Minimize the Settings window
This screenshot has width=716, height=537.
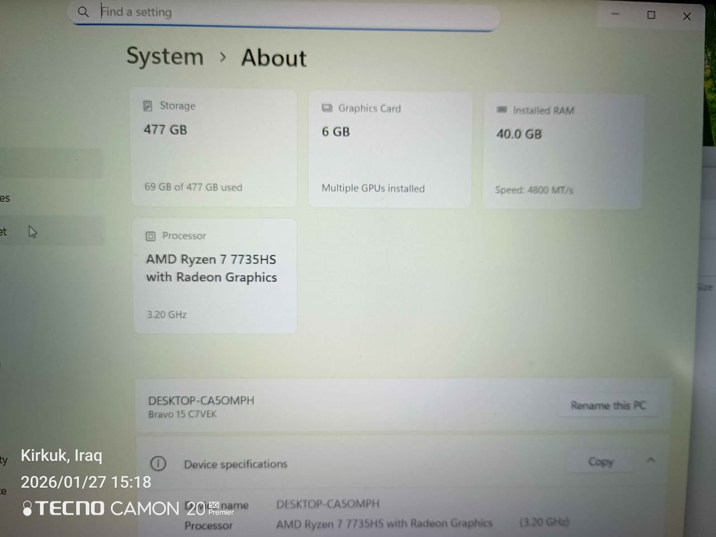pos(615,15)
